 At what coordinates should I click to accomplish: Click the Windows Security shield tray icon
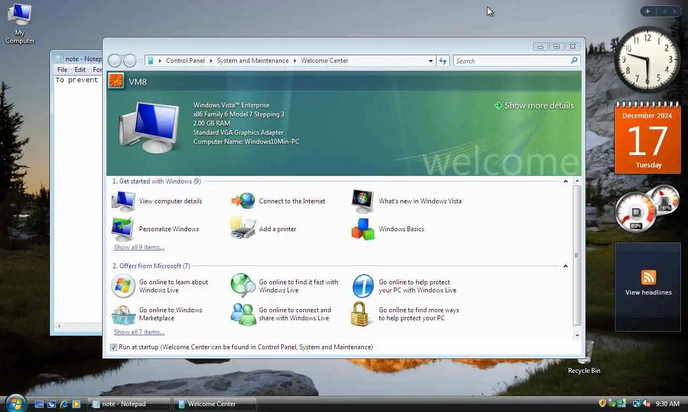coord(603,403)
